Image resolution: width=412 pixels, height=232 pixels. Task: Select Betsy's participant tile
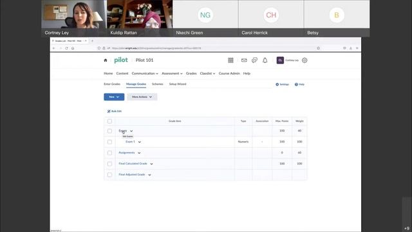coord(337,18)
